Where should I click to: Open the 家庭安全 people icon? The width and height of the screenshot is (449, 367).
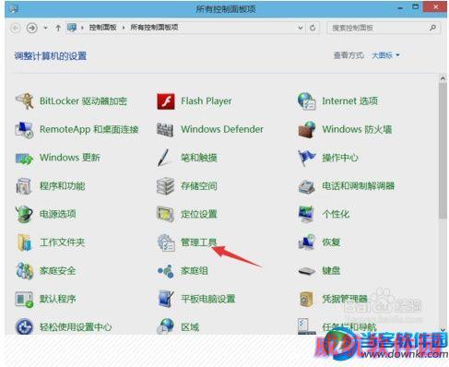click(24, 271)
